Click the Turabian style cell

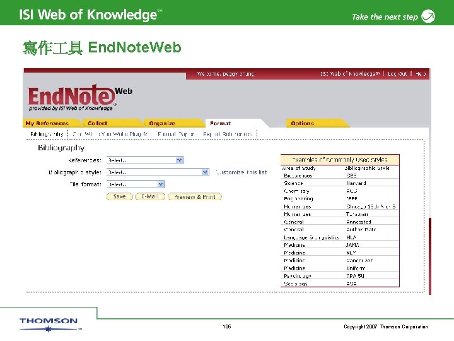point(357,214)
